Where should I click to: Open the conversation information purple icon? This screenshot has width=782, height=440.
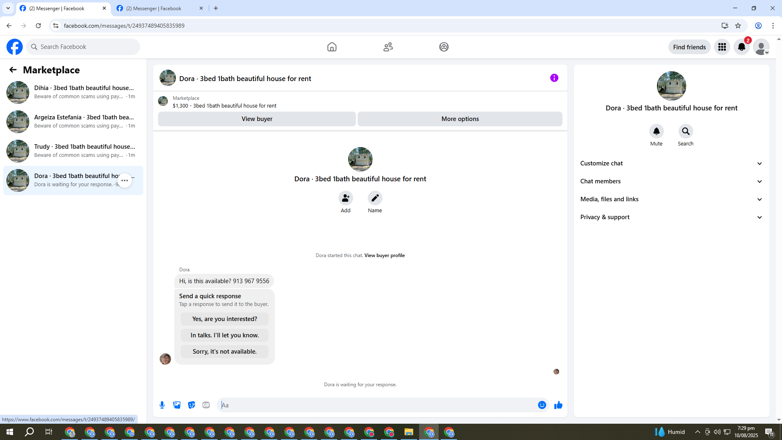[554, 78]
